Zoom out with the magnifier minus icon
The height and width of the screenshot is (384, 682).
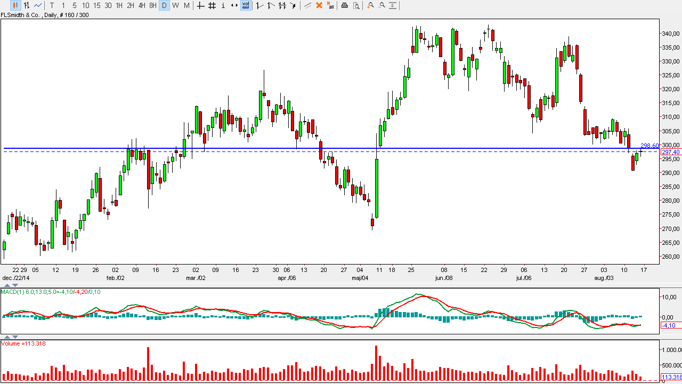tap(381, 5)
